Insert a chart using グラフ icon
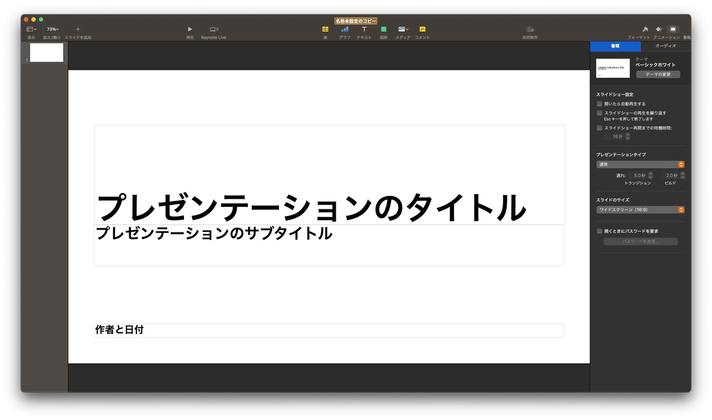This screenshot has width=712, height=420. (x=345, y=29)
